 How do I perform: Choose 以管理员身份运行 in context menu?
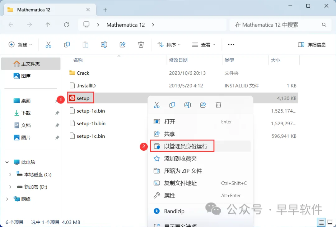201,146
